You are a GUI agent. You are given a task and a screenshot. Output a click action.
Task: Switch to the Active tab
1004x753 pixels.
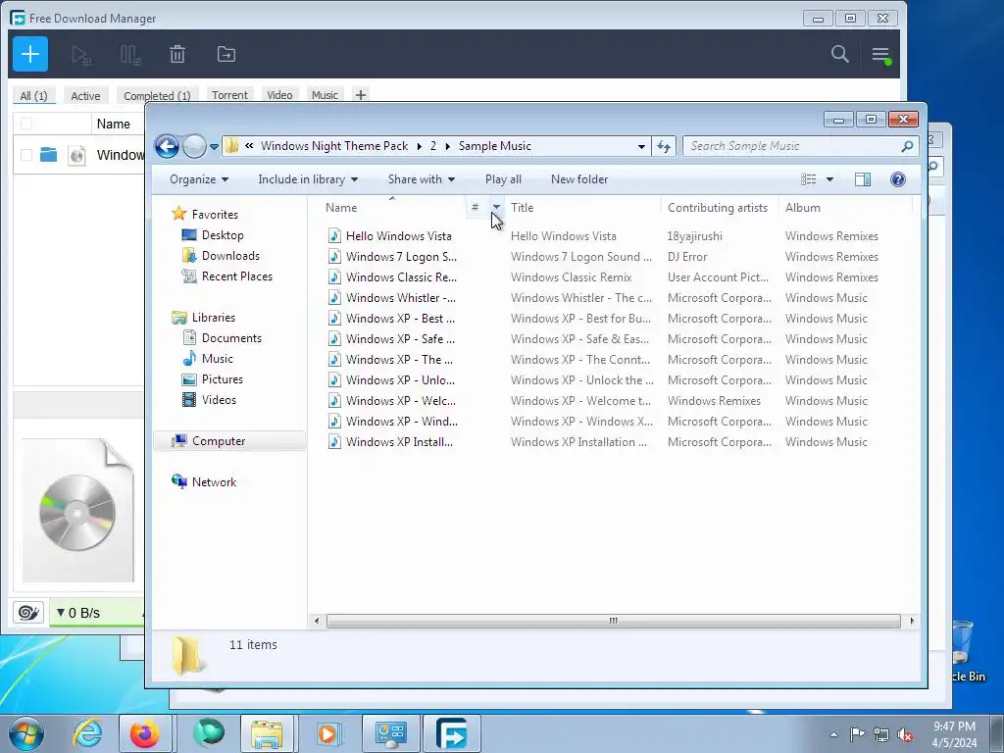[85, 96]
